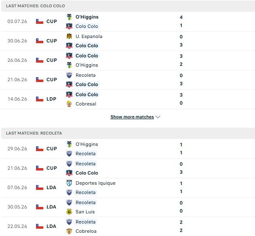Image resolution: width=255 pixels, height=236 pixels.
Task: Open Cobreloa team name link
Action: tap(86, 231)
